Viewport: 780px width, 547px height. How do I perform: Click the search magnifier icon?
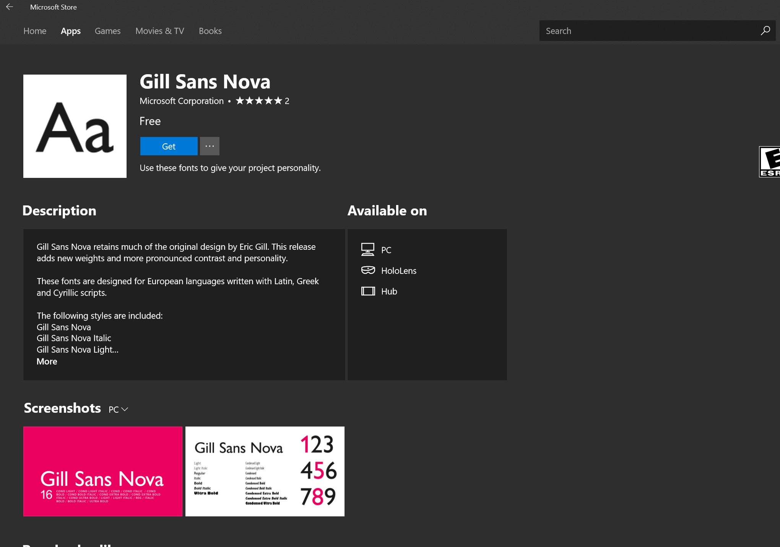click(x=765, y=31)
